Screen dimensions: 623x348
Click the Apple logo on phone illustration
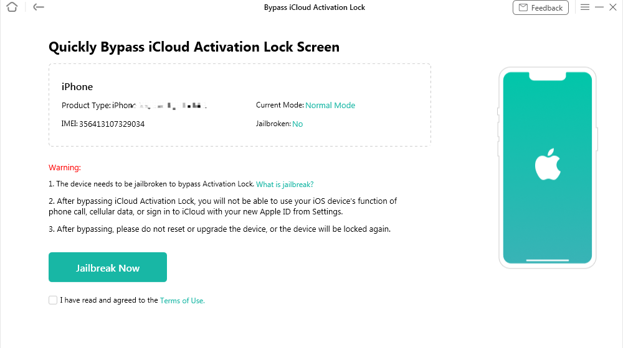pyautogui.click(x=548, y=165)
